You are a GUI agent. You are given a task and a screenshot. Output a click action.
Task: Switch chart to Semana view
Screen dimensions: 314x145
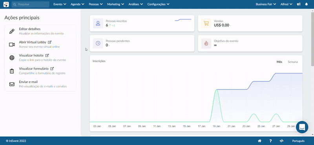tap(293, 62)
